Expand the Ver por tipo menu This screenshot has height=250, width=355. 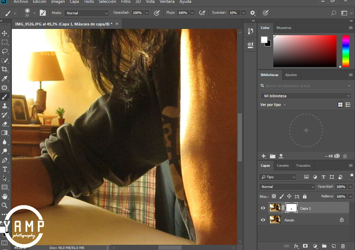(x=273, y=105)
